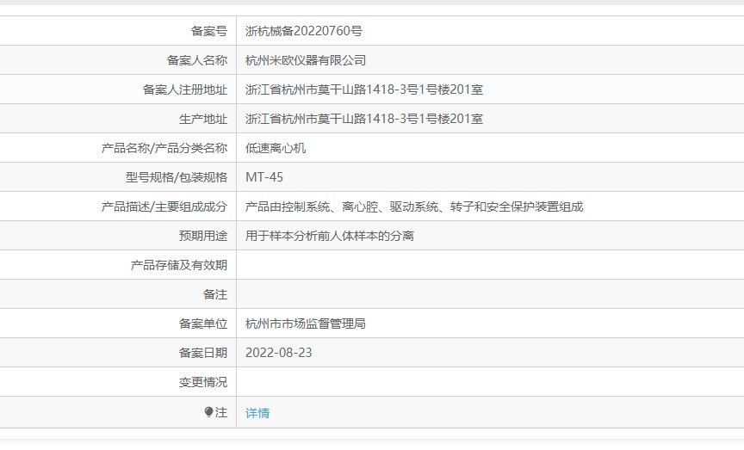Image resolution: width=744 pixels, height=450 pixels.
Task: Click product name 低速离心机
Action: 276,148
